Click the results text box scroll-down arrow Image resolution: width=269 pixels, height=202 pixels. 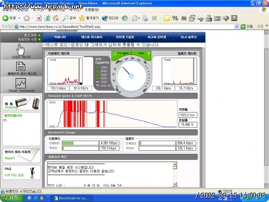pyautogui.click(x=175, y=184)
